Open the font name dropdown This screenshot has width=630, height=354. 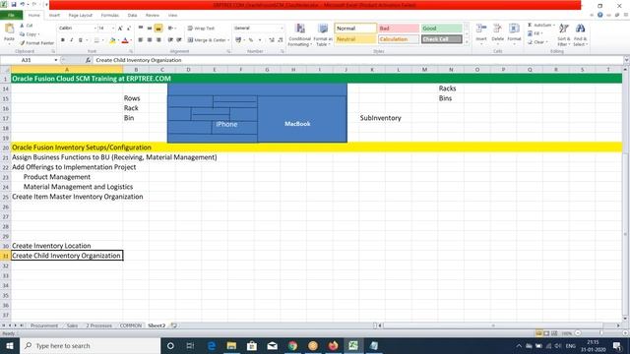(x=95, y=29)
